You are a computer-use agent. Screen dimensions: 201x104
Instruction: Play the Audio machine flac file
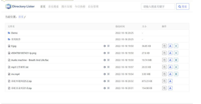(x=176, y=60)
